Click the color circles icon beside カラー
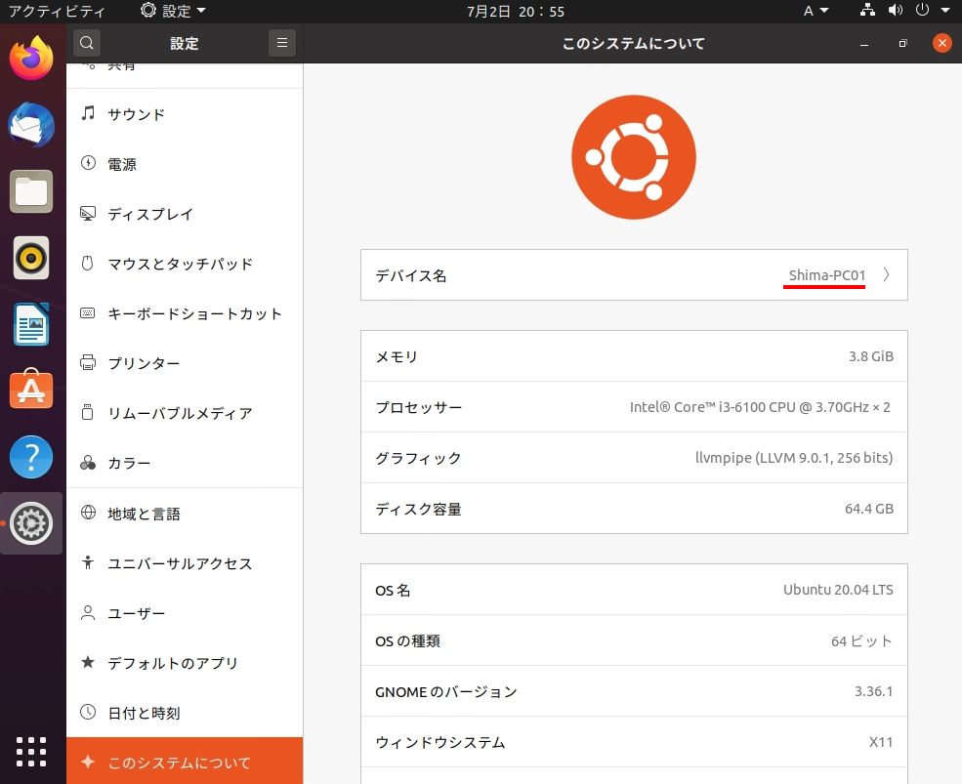This screenshot has height=784, width=962. pyautogui.click(x=88, y=463)
